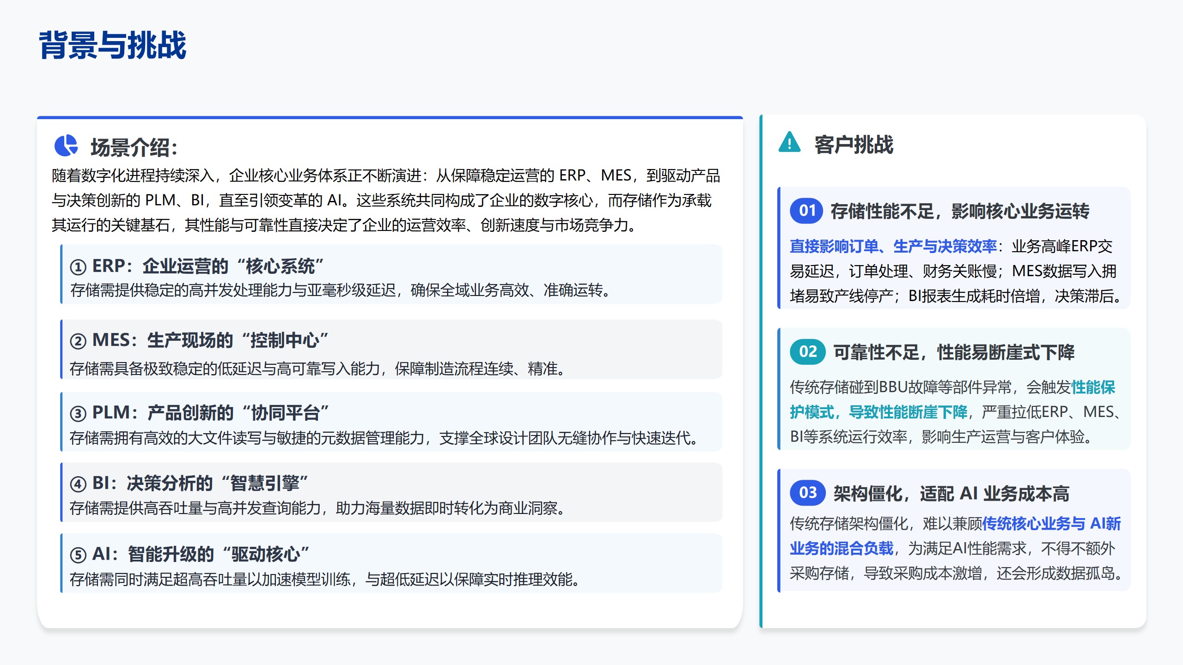The width and height of the screenshot is (1183, 665).
Task: Click the teal highlighted text 导致性能断崖下降
Action: [x=908, y=411]
